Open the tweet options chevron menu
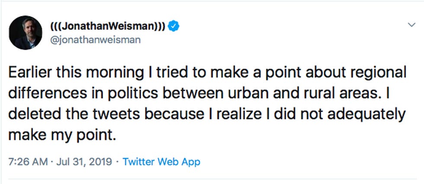The image size is (424, 184). tap(412, 25)
